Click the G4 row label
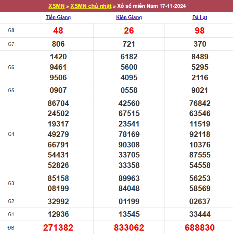The width and height of the screenshot is (233, 234). tap(11, 134)
